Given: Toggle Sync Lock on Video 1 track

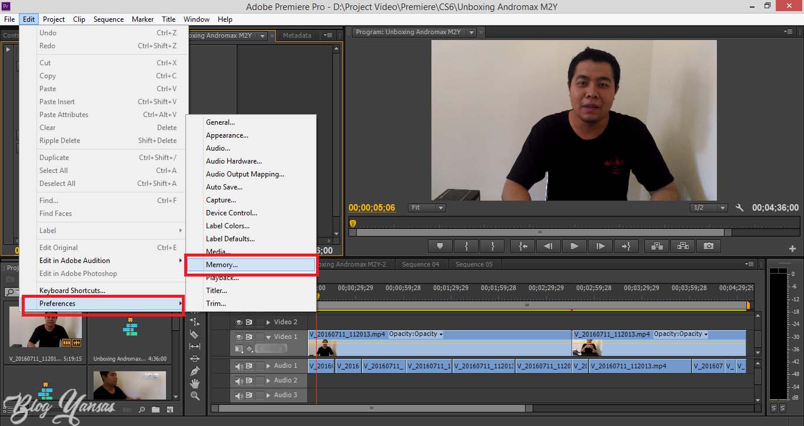Looking at the screenshot, I should (x=249, y=337).
